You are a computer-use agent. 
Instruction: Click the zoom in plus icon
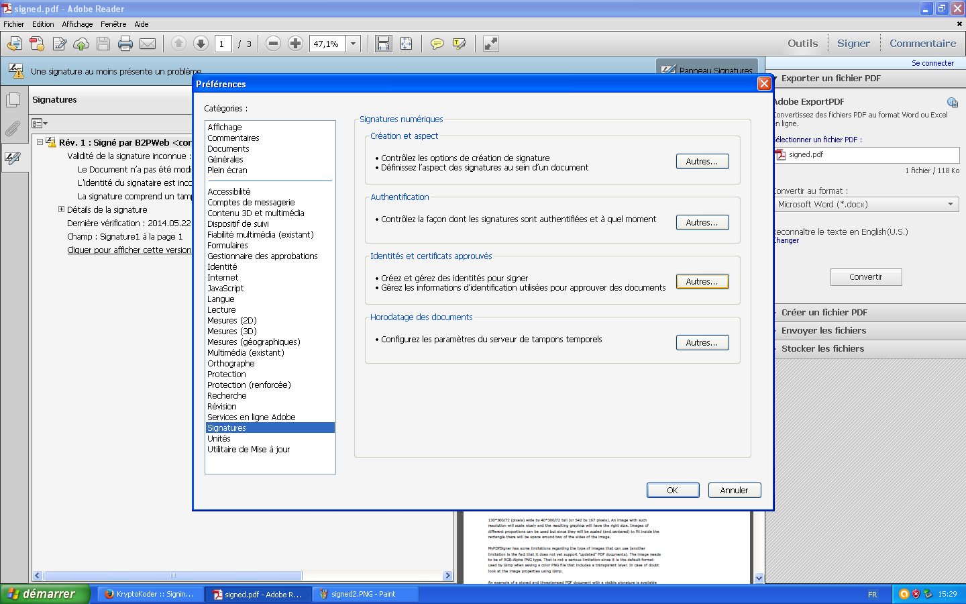point(295,44)
